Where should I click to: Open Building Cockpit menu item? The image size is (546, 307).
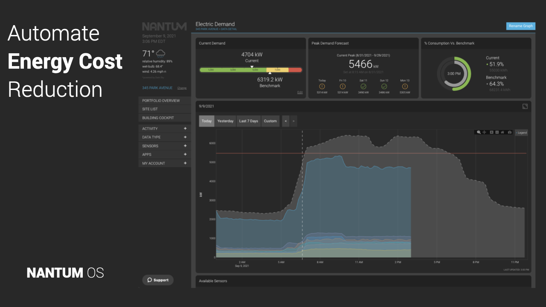(x=165, y=118)
